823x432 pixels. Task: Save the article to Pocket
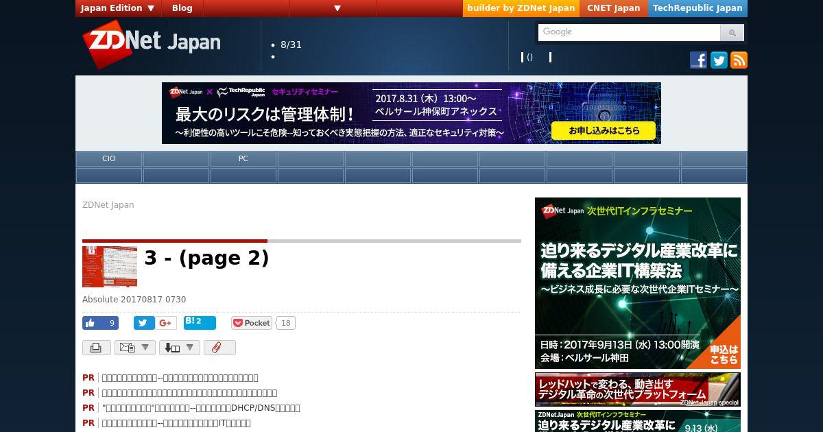(x=252, y=323)
